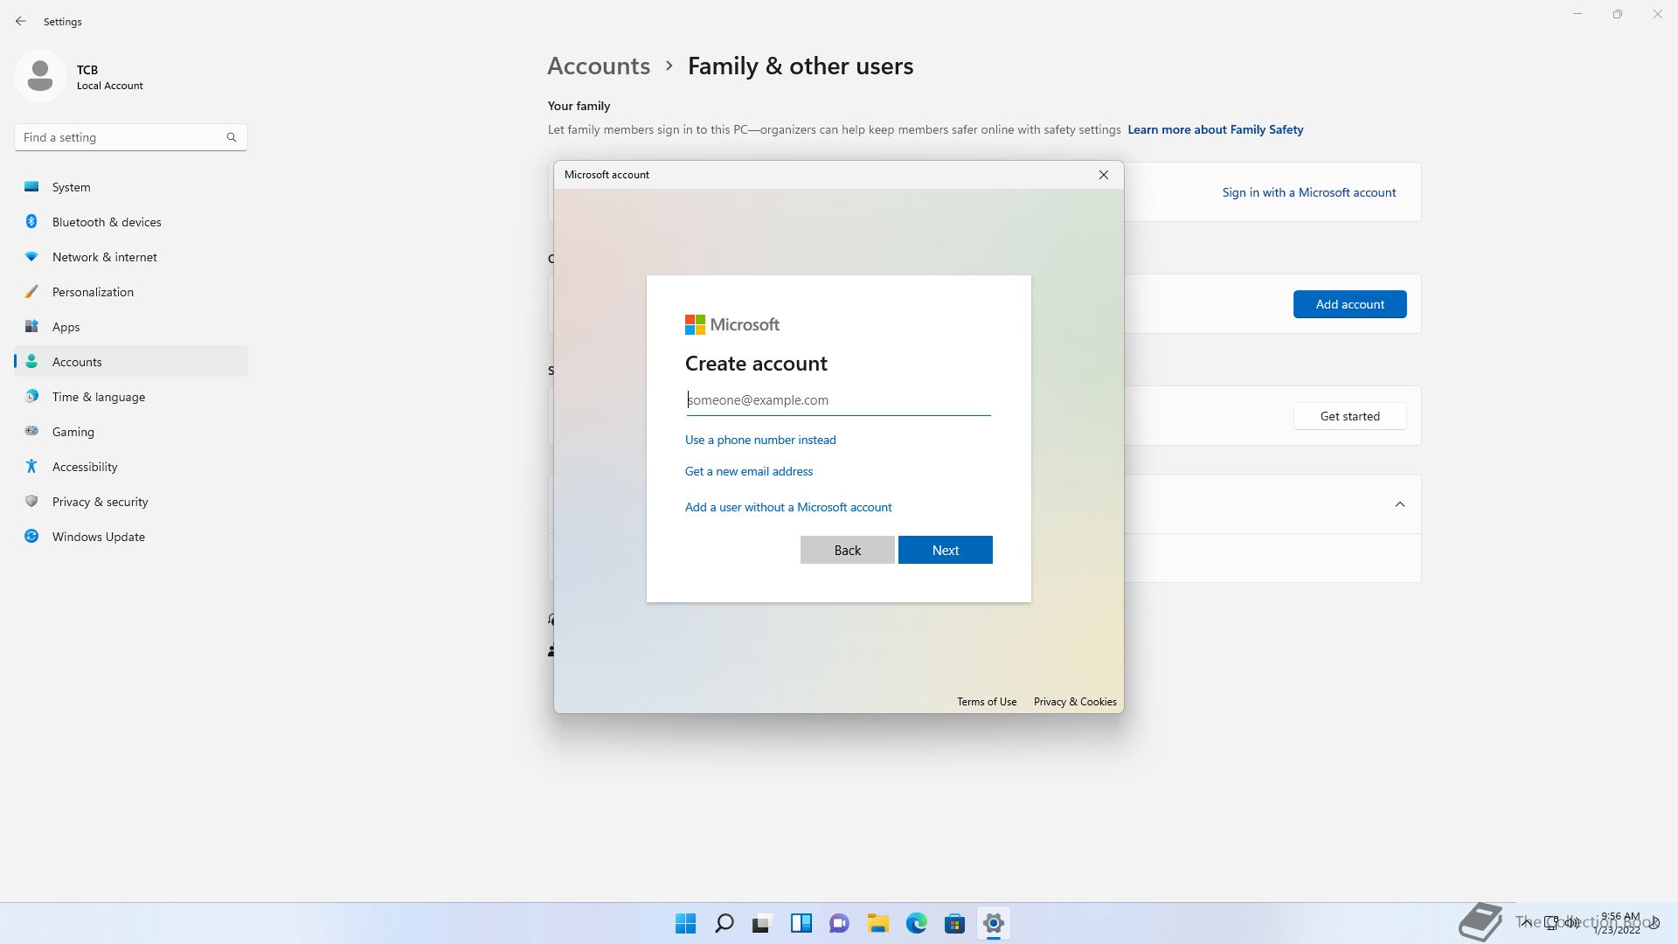Open Privacy & Cookies link
Screen dimensions: 1678x944
(1075, 702)
